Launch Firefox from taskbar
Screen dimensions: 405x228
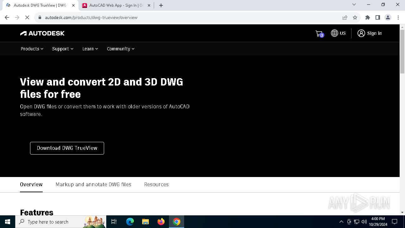(161, 222)
